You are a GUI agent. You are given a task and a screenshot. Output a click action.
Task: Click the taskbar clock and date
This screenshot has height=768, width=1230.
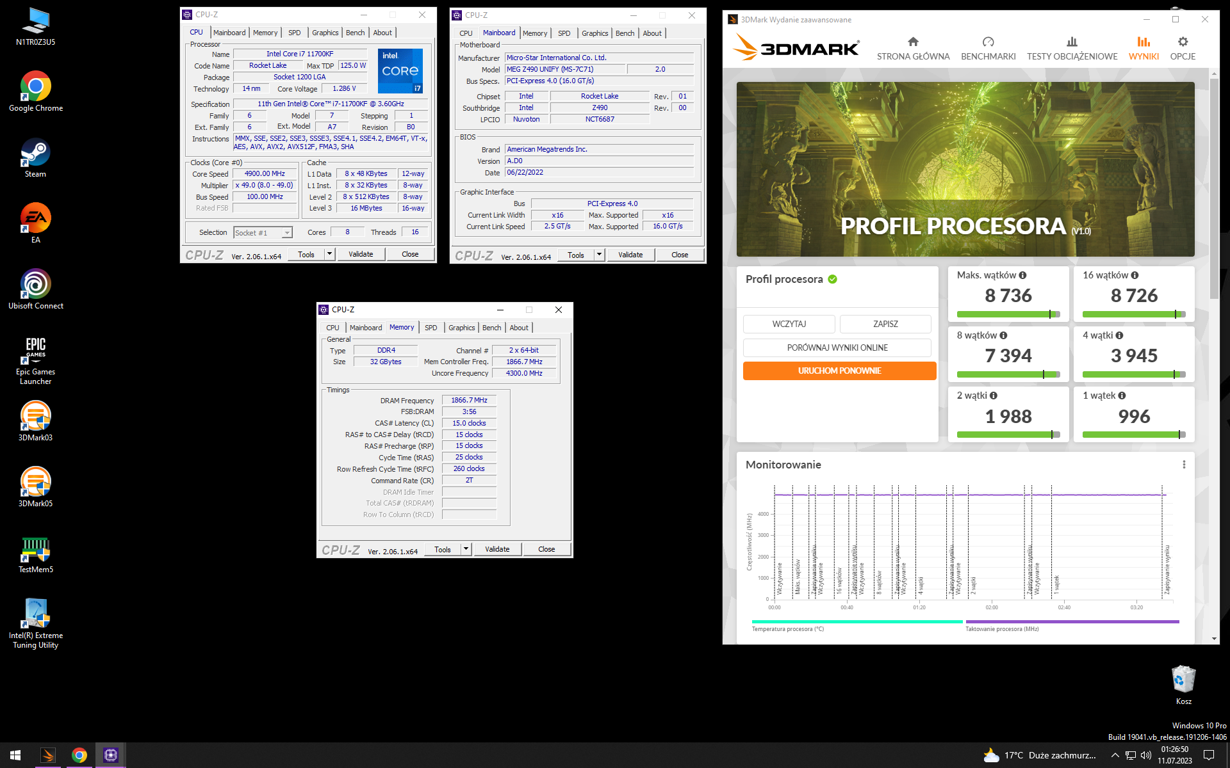click(1175, 755)
